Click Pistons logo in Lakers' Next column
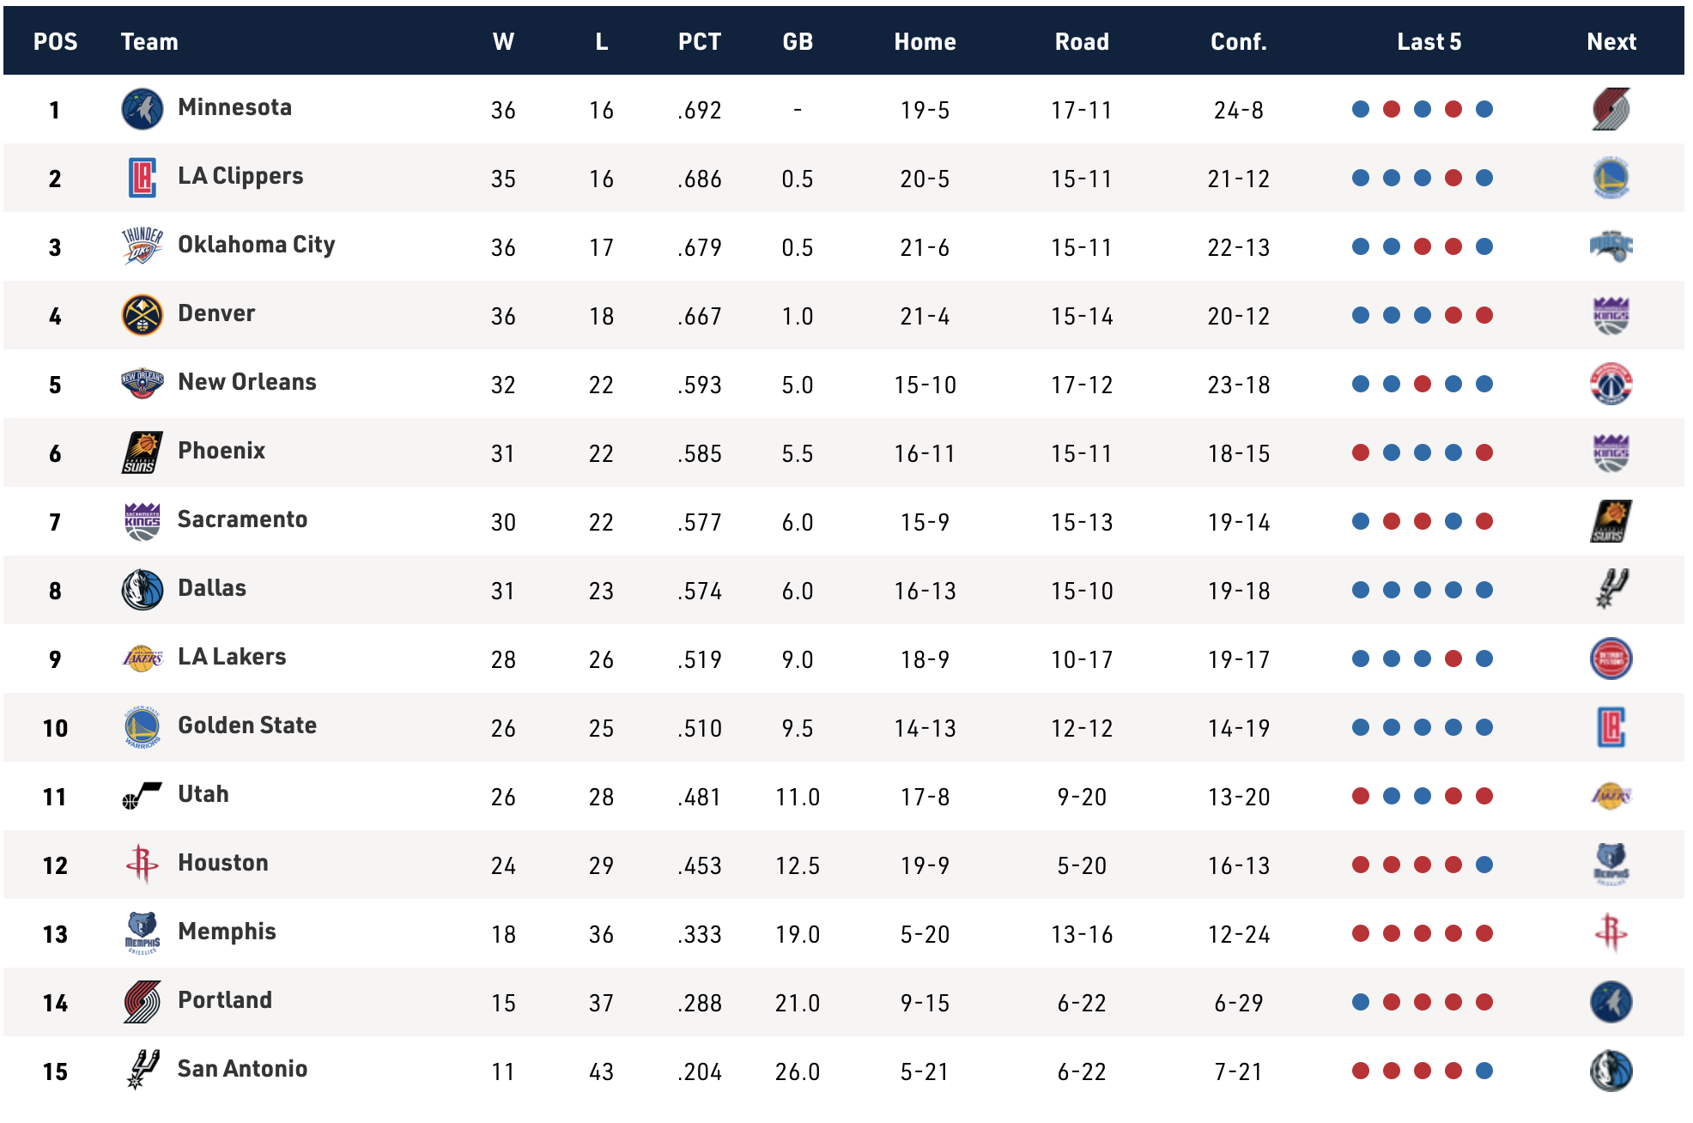This screenshot has width=1693, height=1123. click(x=1611, y=659)
